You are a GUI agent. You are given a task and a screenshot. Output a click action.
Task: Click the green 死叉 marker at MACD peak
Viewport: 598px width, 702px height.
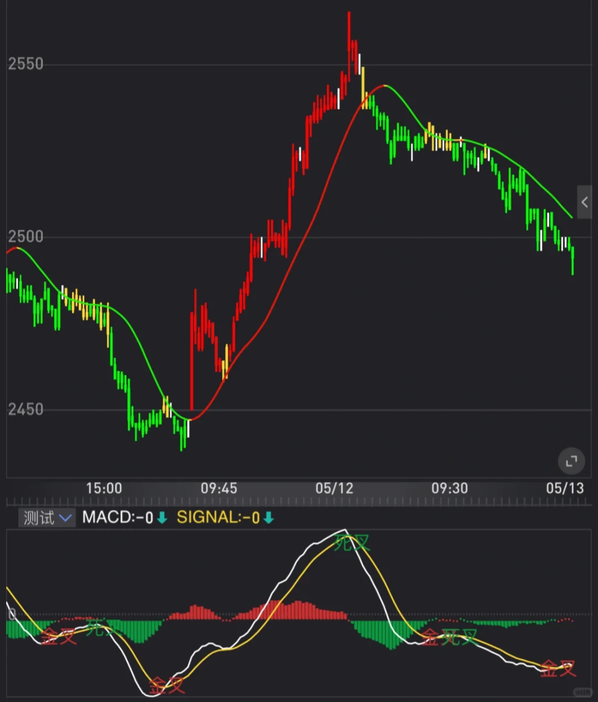tap(352, 543)
